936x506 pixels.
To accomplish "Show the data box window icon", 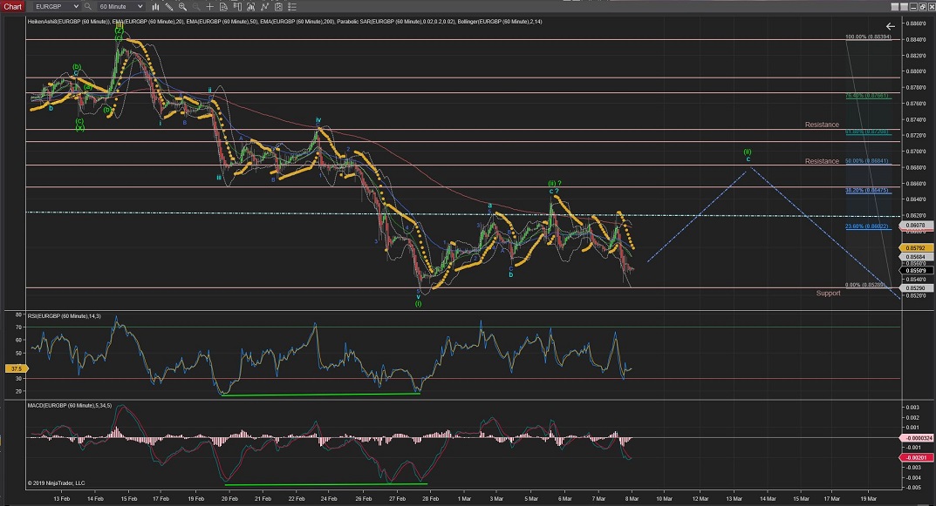I will point(223,7).
